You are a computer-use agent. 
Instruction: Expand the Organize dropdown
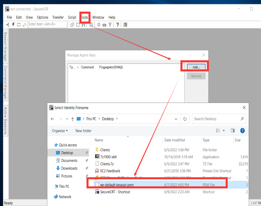click(x=60, y=131)
